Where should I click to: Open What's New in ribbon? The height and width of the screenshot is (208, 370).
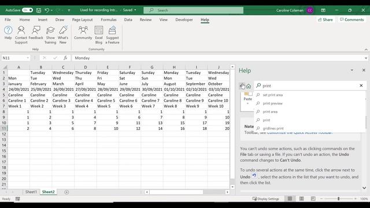63,35
